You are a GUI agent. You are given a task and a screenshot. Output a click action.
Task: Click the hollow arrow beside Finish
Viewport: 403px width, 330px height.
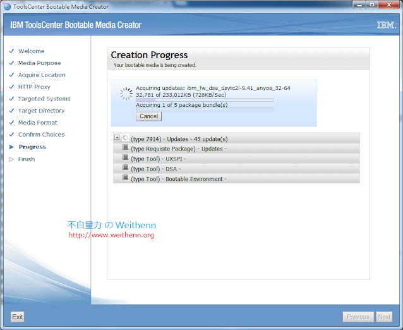(11, 159)
